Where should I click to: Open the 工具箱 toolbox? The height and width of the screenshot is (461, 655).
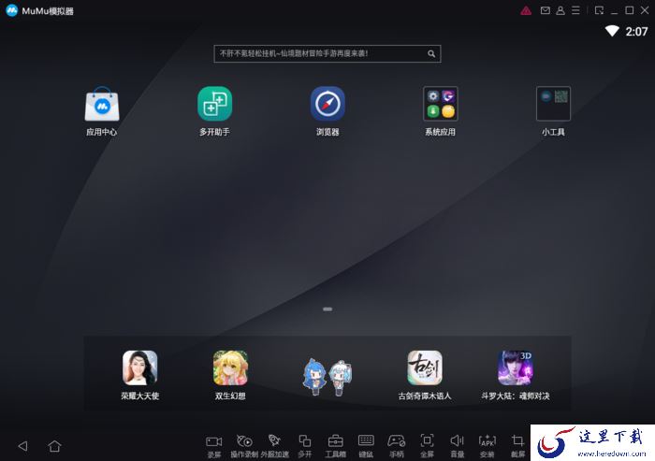[x=335, y=445]
